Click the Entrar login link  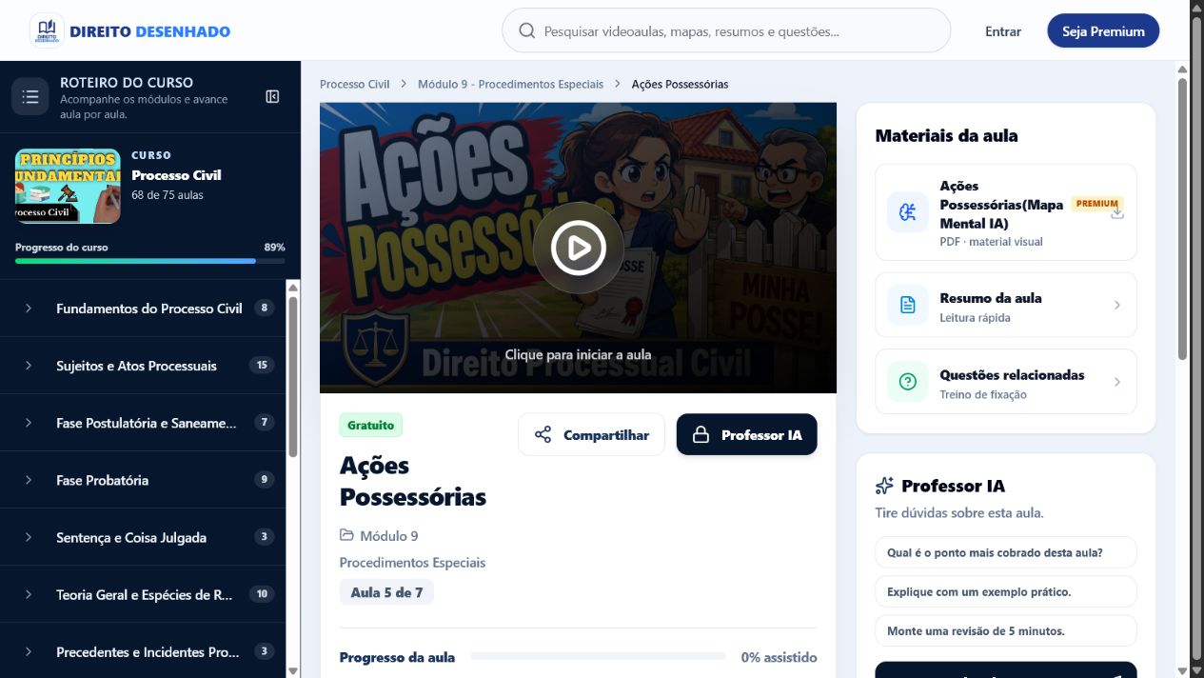[x=1003, y=31]
